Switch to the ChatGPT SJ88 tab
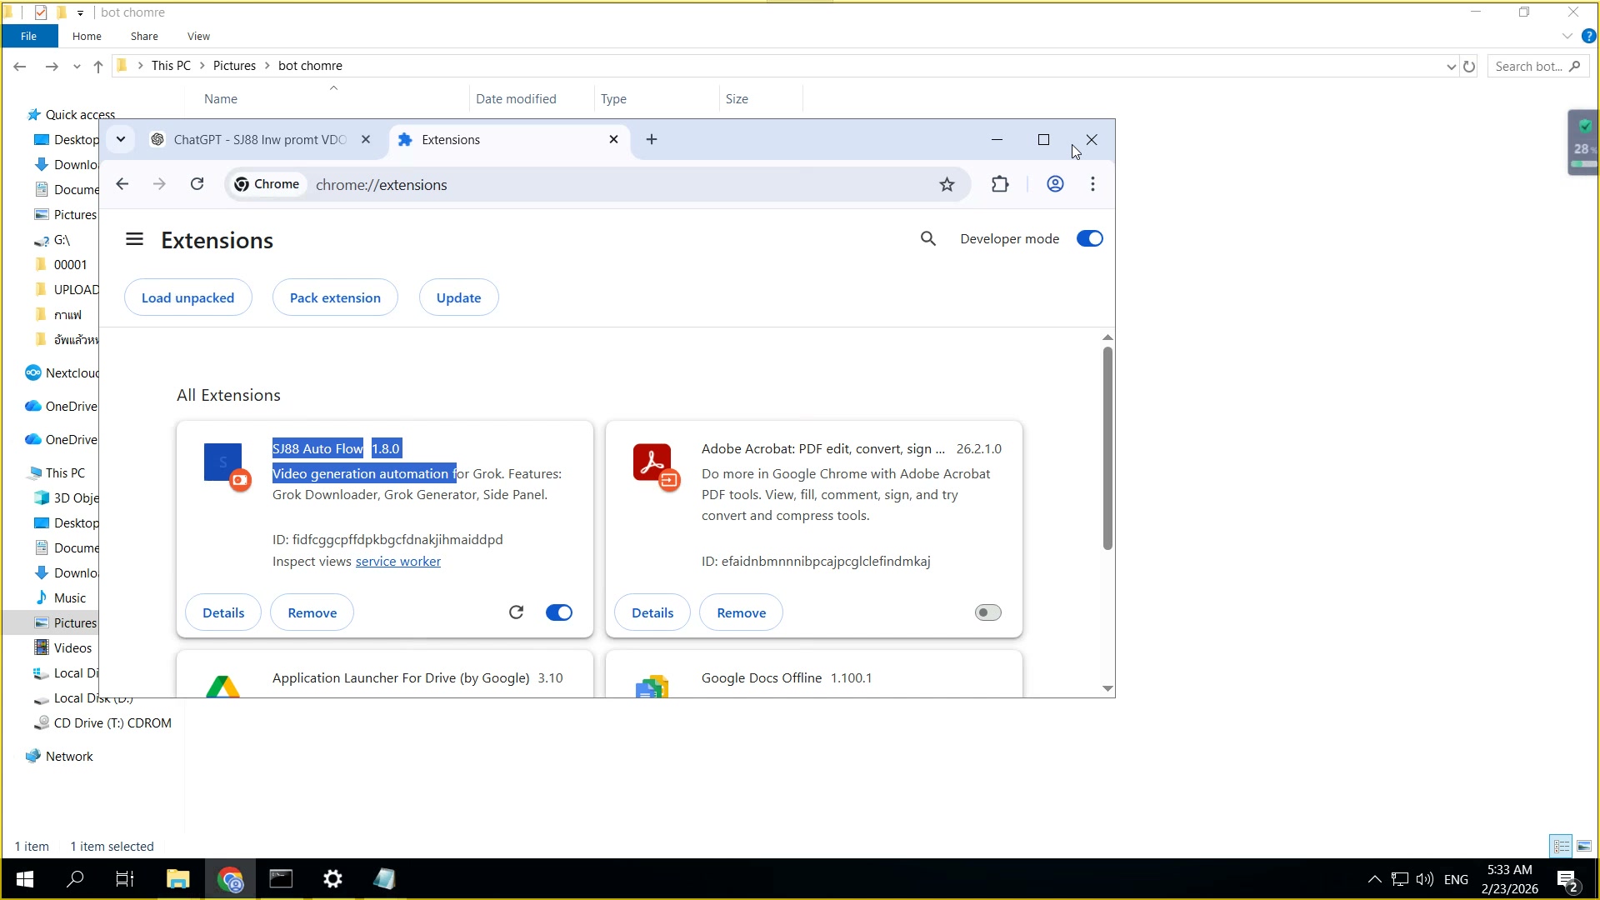Image resolution: width=1600 pixels, height=900 pixels. pyautogui.click(x=258, y=140)
